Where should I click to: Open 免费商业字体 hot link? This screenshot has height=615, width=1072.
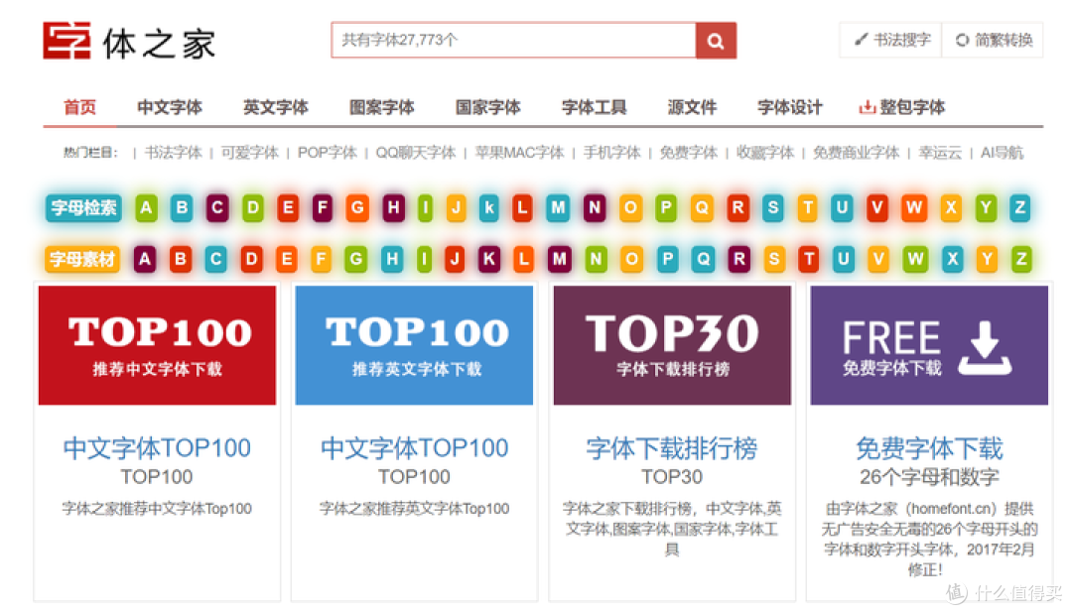click(x=856, y=153)
